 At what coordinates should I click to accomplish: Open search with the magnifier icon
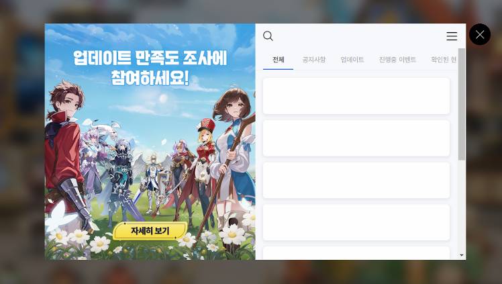click(268, 36)
